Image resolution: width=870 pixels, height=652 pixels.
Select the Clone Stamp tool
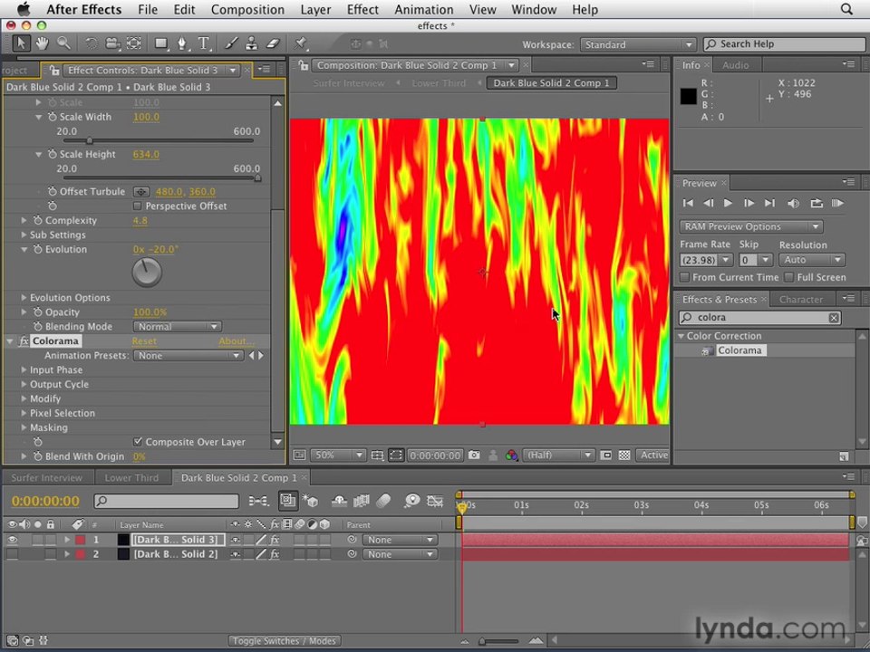pos(251,43)
